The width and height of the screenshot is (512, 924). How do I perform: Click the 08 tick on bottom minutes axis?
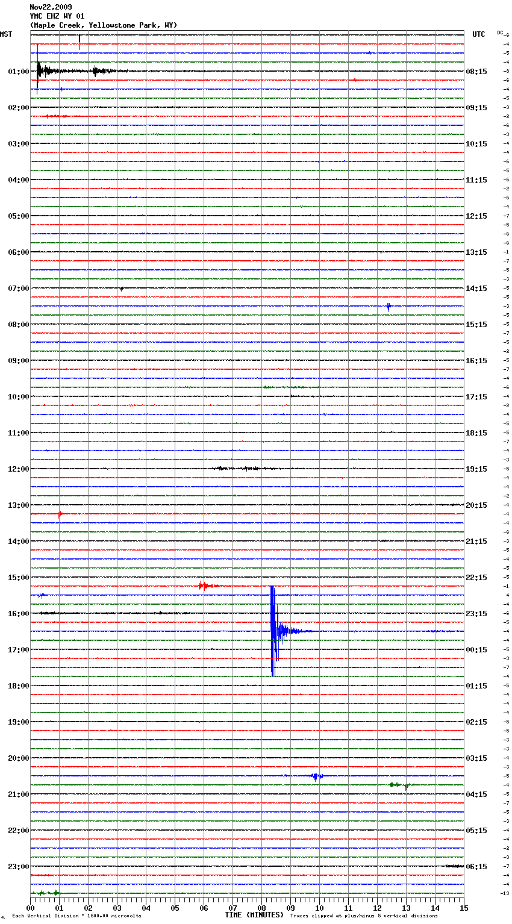click(261, 907)
